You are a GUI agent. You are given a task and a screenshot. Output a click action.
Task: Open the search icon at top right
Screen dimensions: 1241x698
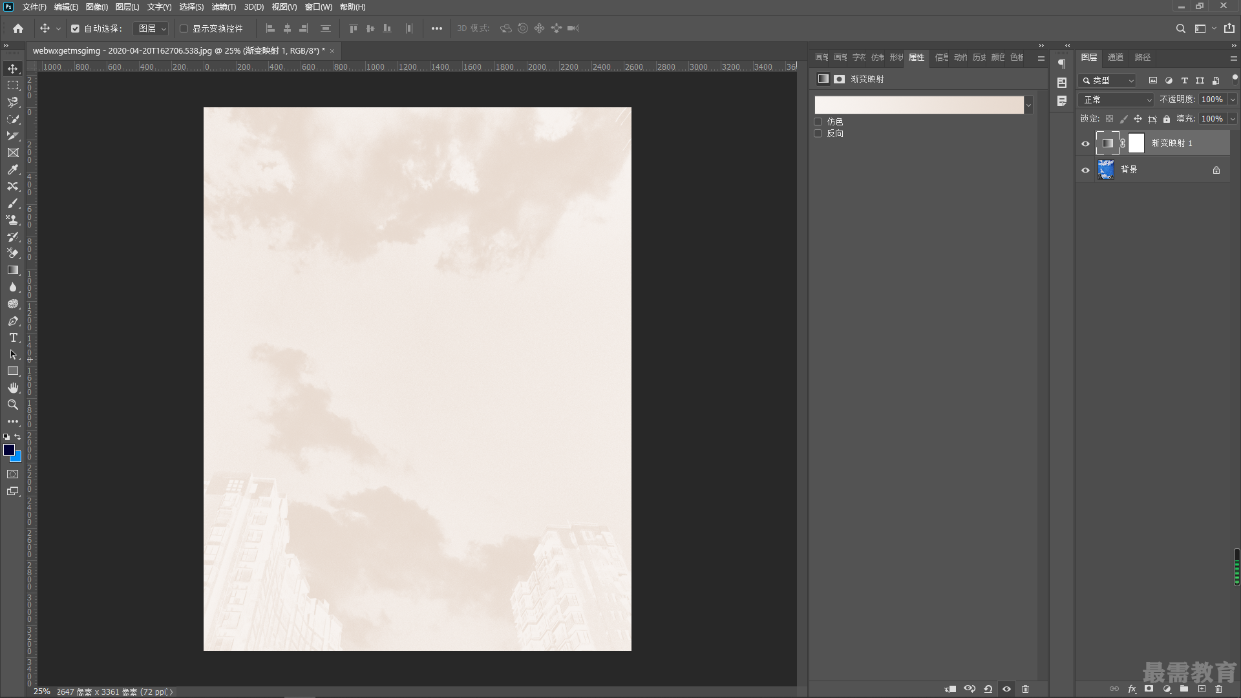(x=1180, y=28)
